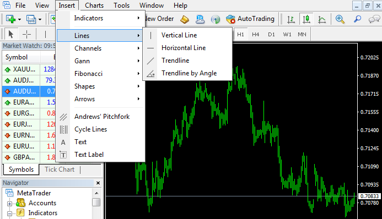Select the EURJ symbol row
382x219 pixels.
[x=29, y=124]
